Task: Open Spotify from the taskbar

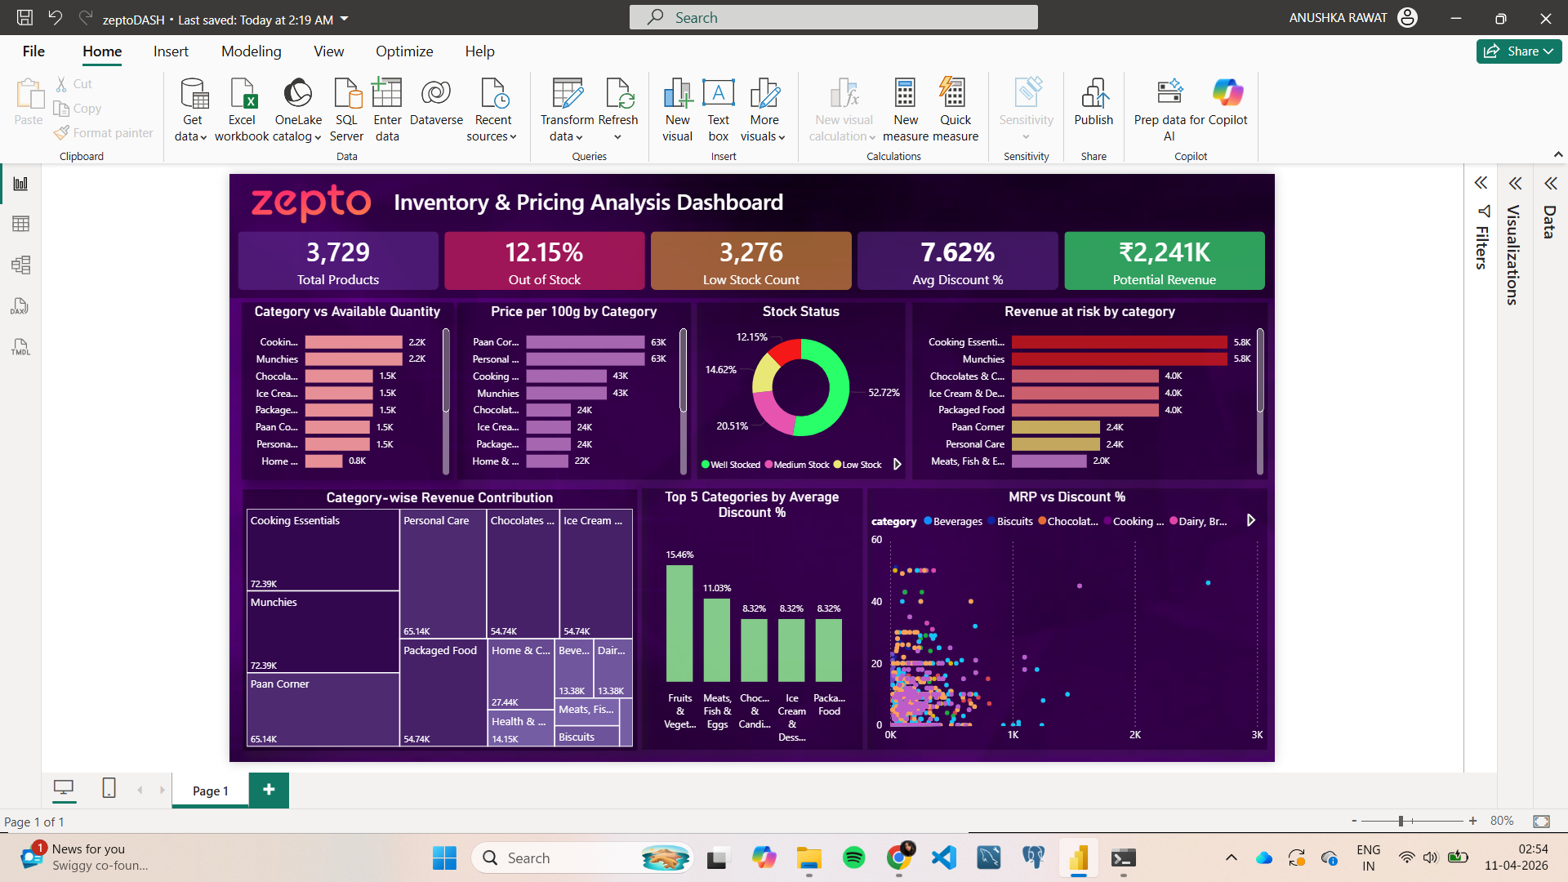Action: [853, 857]
